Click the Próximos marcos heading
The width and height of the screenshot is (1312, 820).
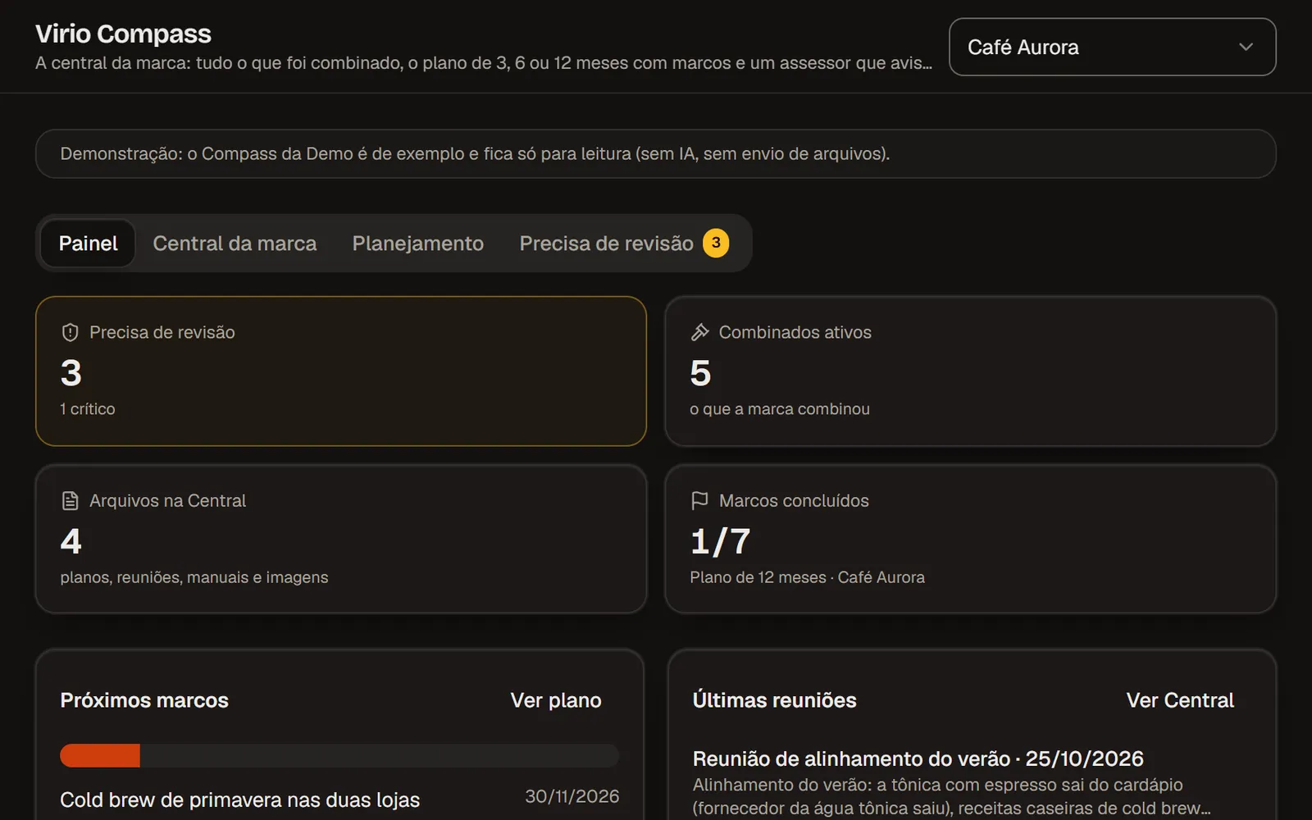click(x=144, y=700)
